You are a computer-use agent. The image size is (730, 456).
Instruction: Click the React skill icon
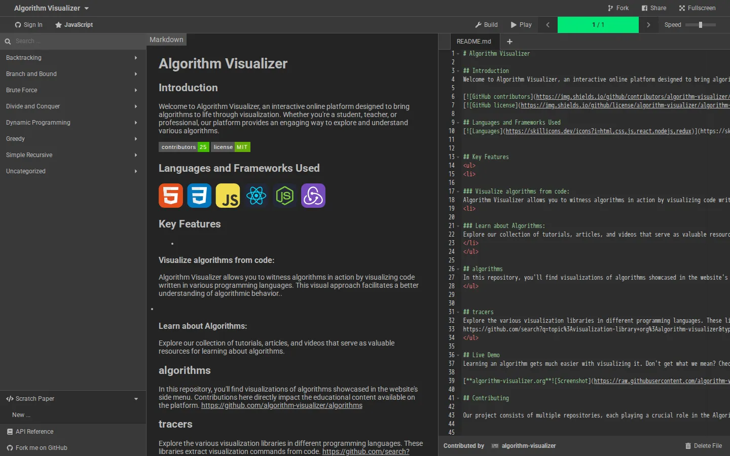coord(256,196)
